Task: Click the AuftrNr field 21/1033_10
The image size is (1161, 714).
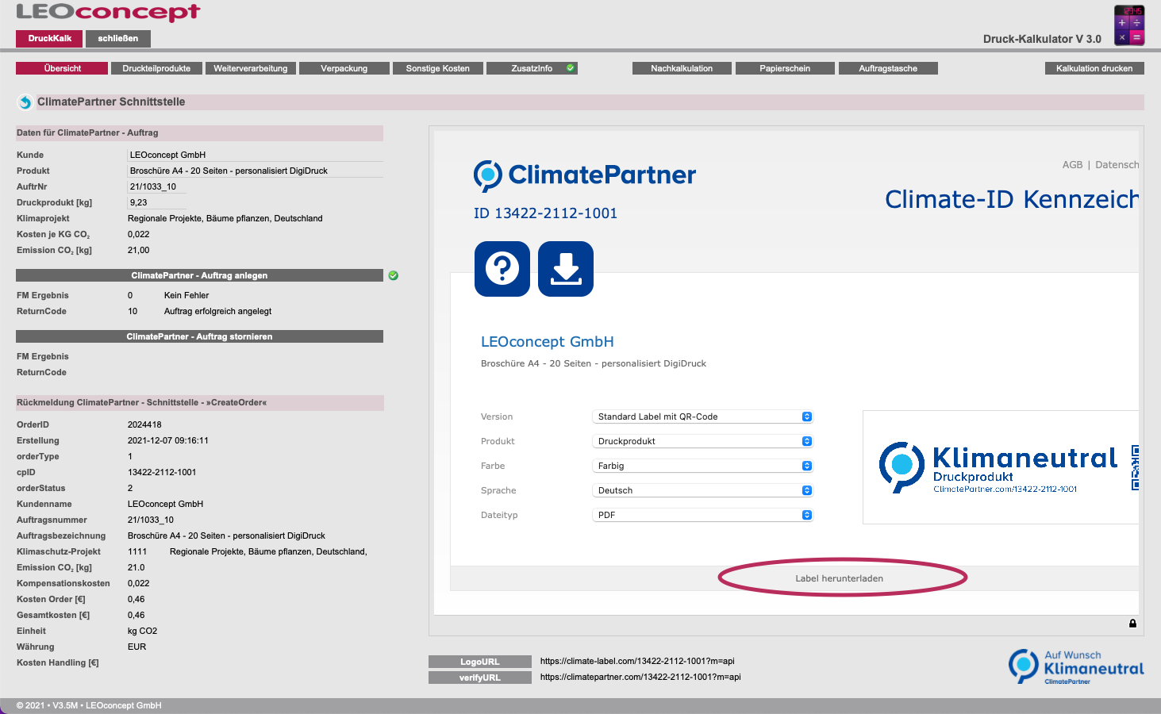Action: (157, 186)
